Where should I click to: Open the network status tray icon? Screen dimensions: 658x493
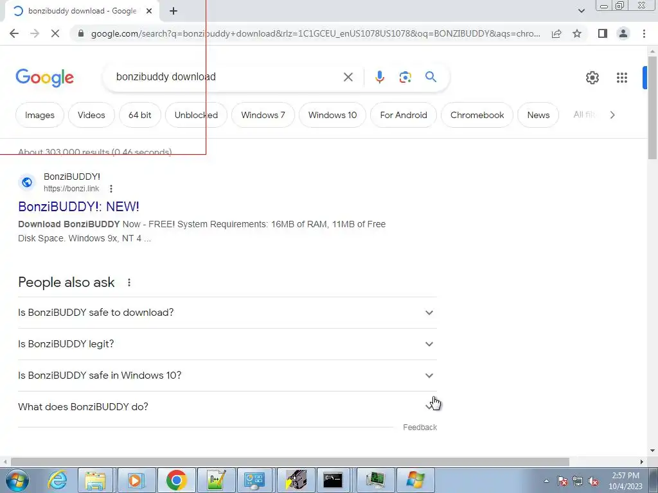578,481
